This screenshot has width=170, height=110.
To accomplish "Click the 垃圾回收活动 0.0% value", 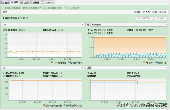I will click(x=60, y=30).
